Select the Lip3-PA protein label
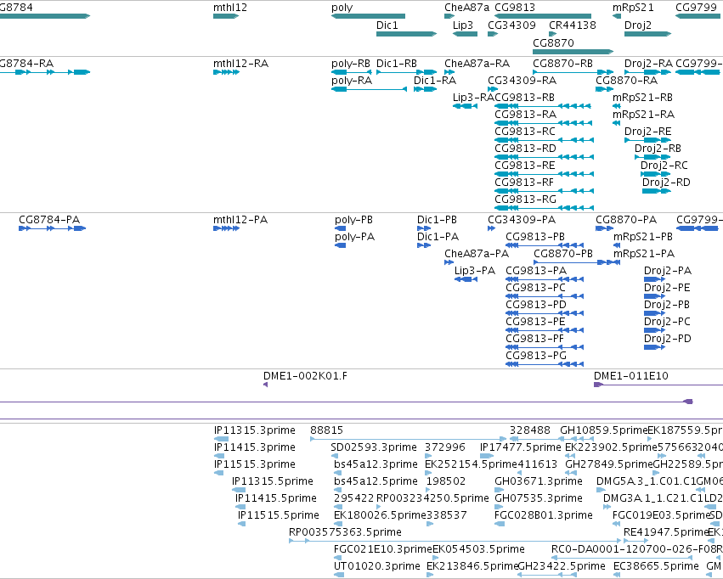Image resolution: width=723 pixels, height=579 pixels. point(474,272)
